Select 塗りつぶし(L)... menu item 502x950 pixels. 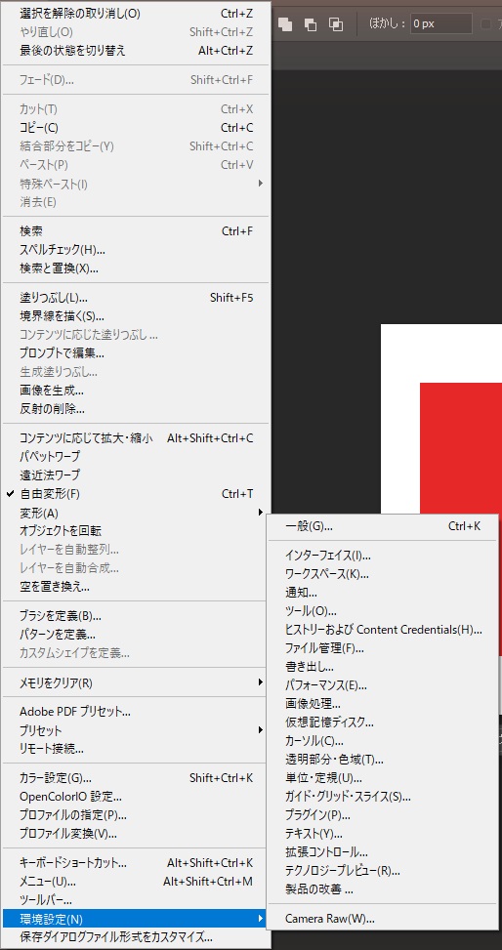tap(137, 298)
